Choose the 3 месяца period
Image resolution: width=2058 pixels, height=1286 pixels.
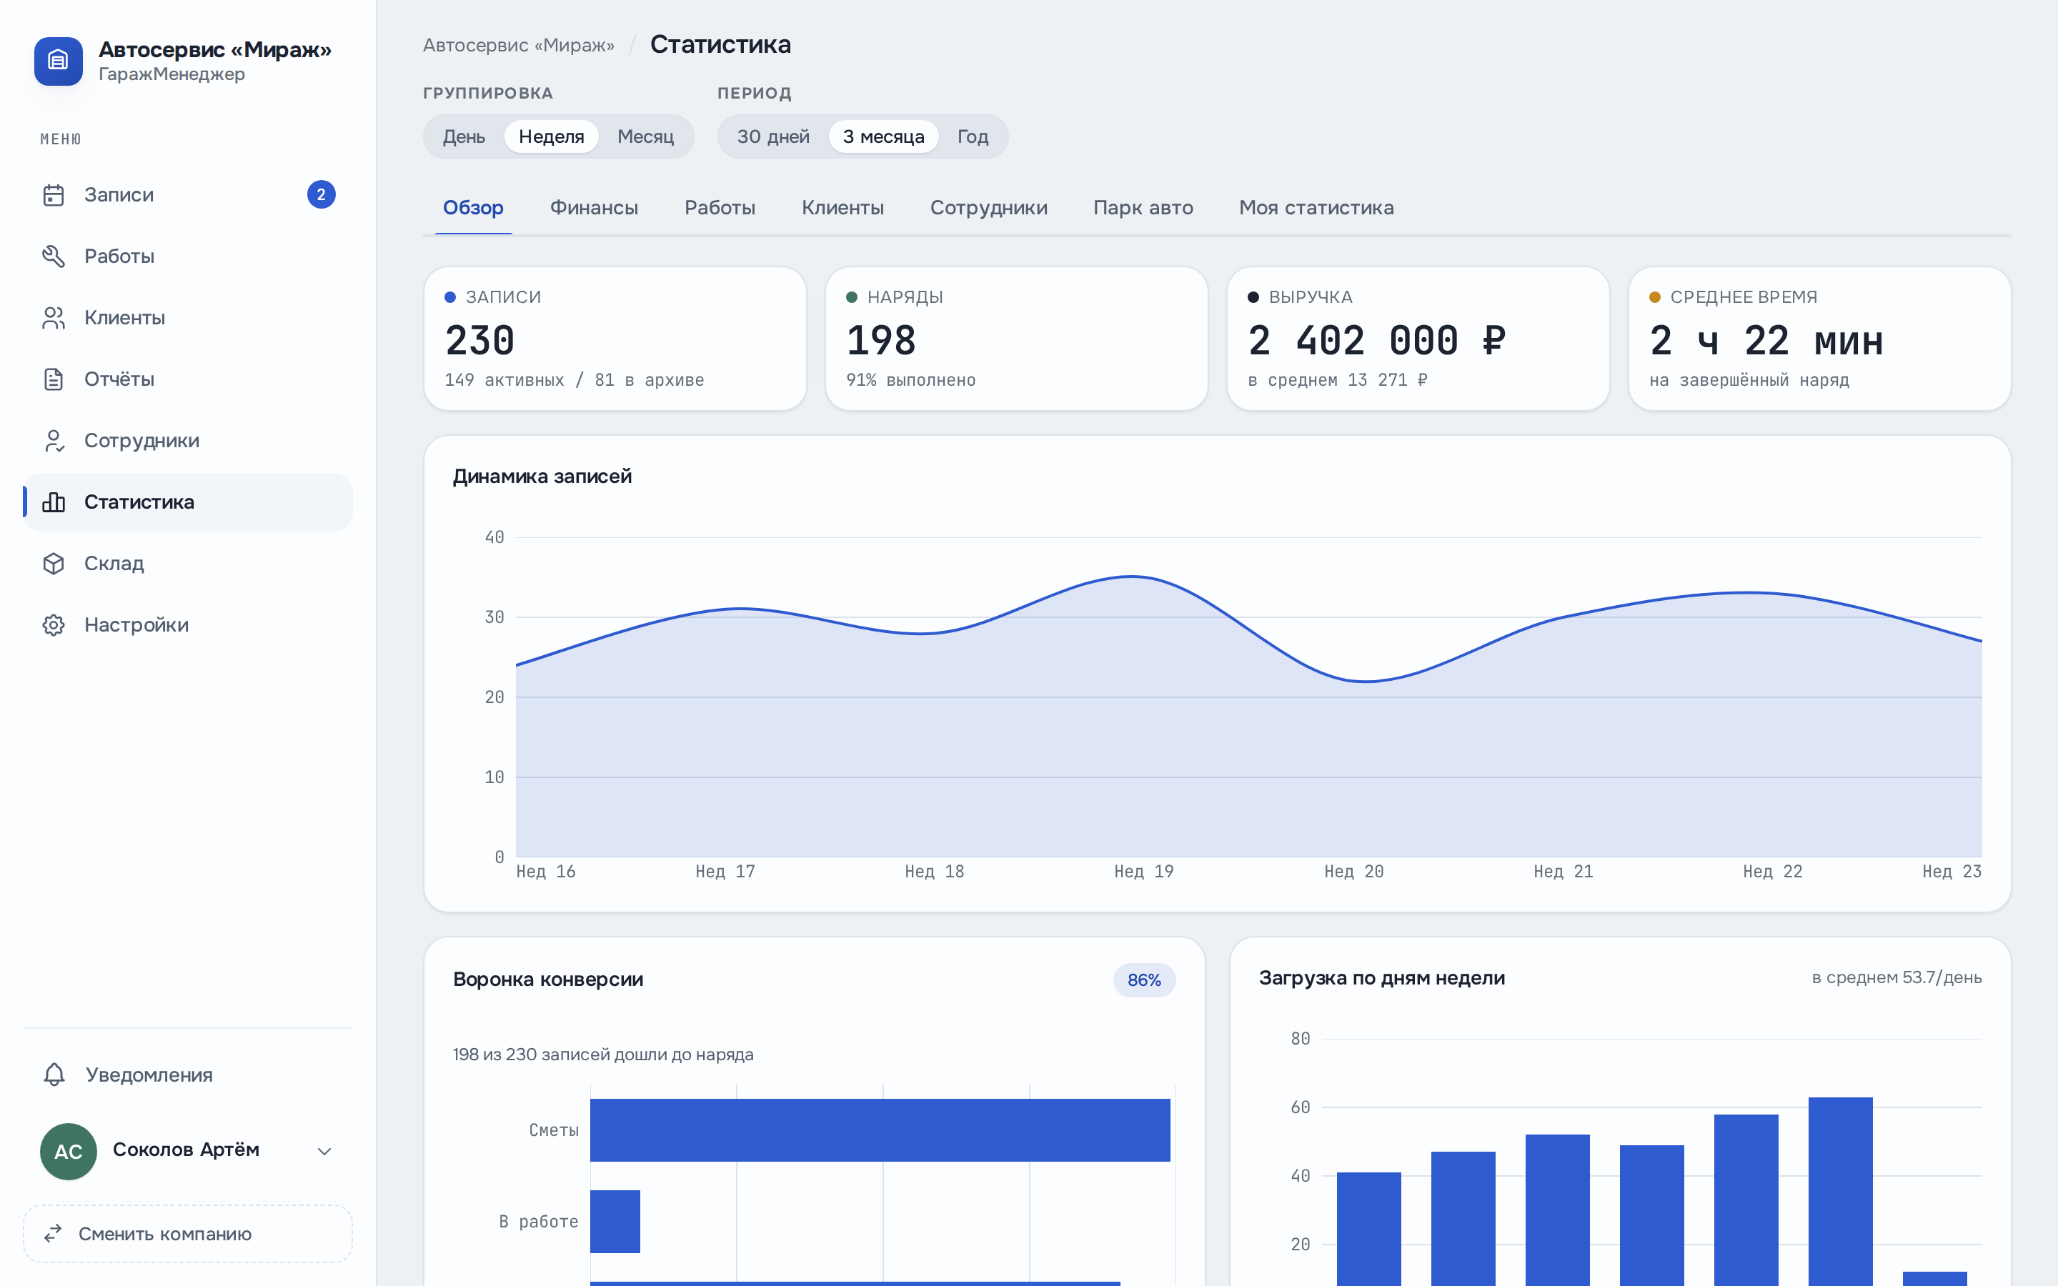coord(883,136)
